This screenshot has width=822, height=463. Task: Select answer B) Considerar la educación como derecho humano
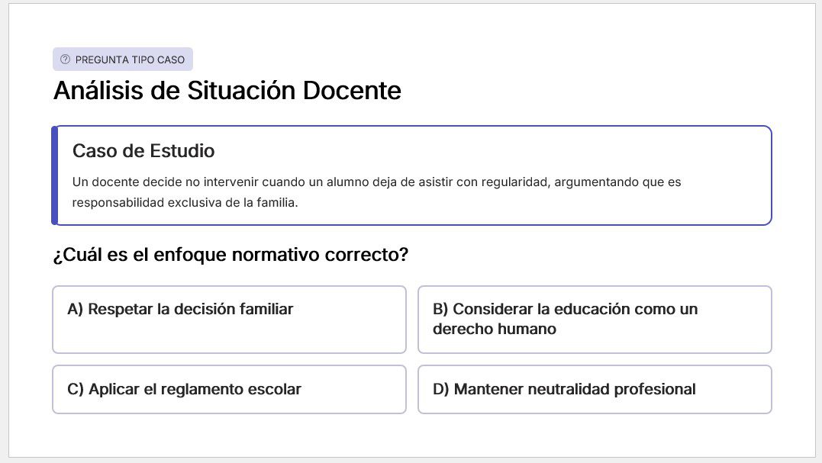pos(595,319)
